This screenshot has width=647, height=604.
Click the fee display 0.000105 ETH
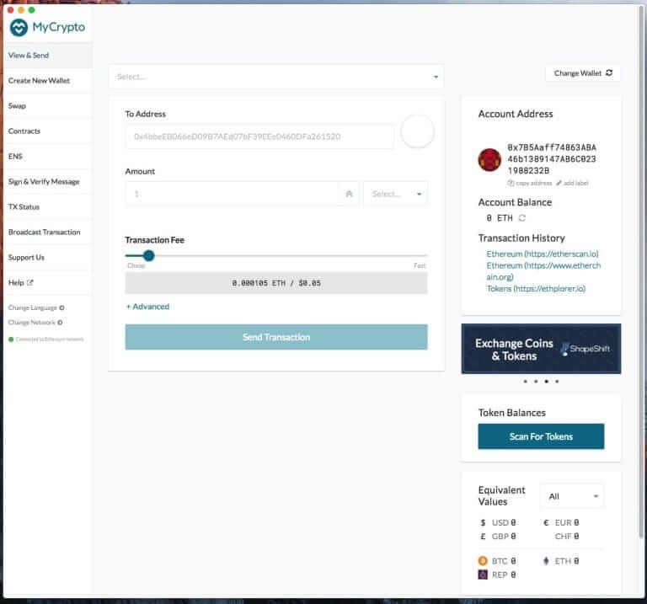276,283
